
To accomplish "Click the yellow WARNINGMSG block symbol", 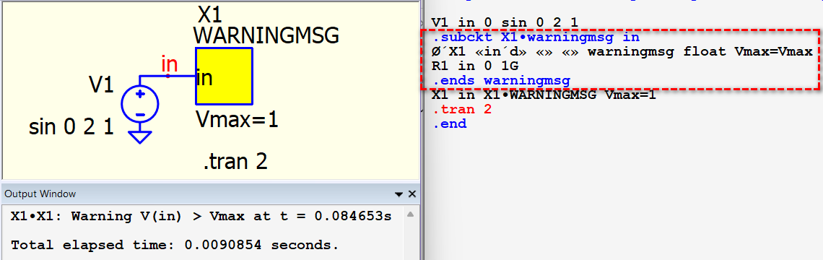I will 224,76.
